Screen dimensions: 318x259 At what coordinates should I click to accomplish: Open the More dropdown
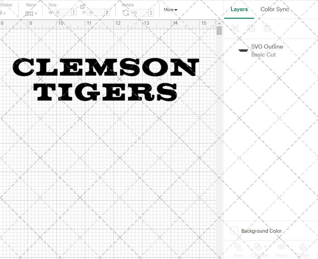click(170, 10)
